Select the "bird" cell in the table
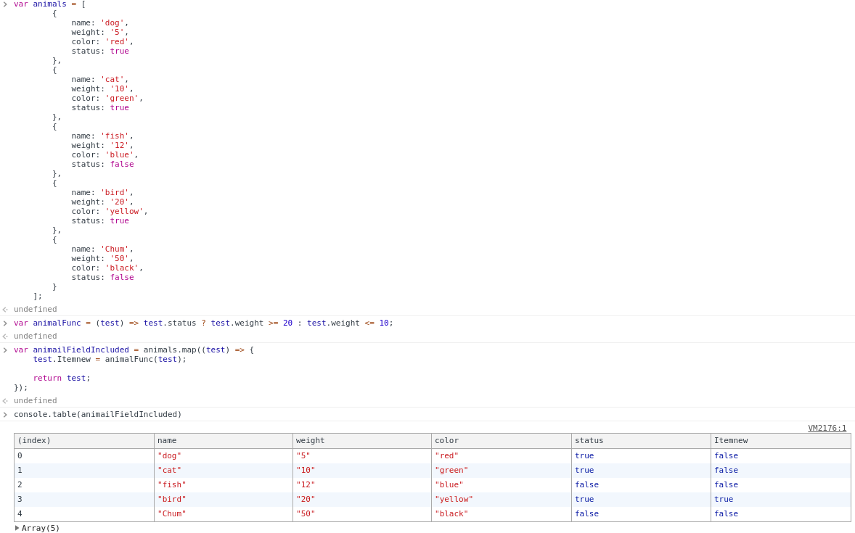This screenshot has width=855, height=533. (x=172, y=499)
